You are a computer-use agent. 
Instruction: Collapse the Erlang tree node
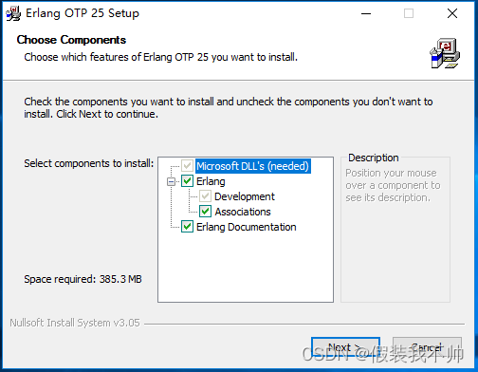(171, 181)
